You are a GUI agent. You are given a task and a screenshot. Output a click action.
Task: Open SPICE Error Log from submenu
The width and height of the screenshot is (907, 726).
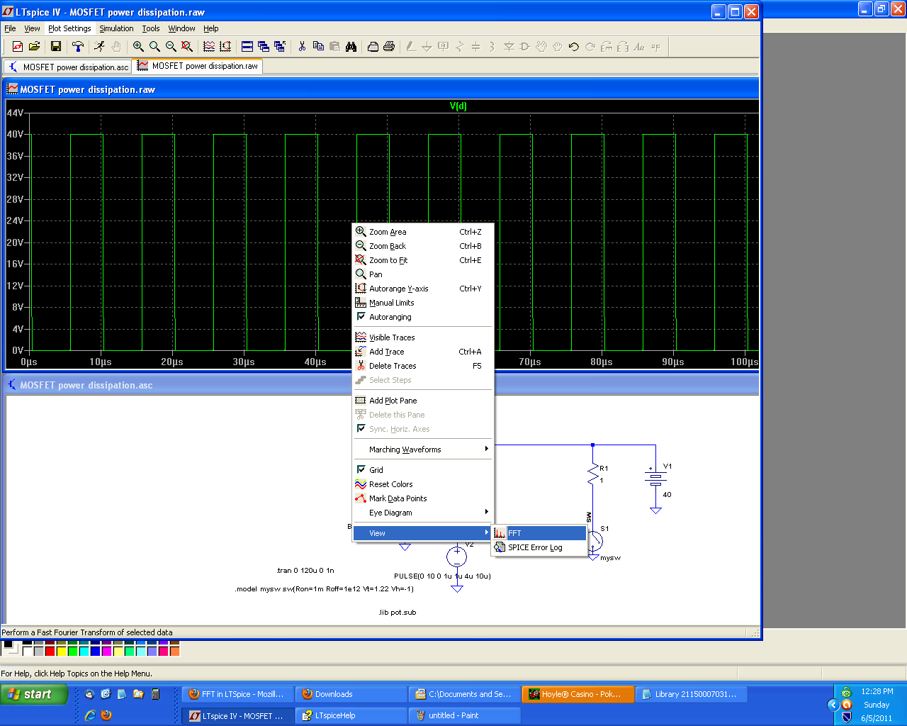[539, 547]
